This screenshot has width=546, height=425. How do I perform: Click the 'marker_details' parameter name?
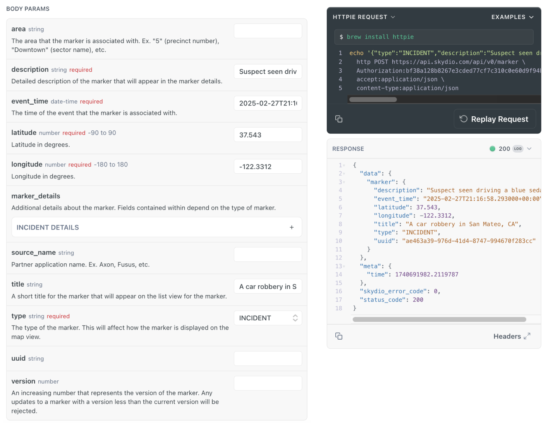coord(36,196)
